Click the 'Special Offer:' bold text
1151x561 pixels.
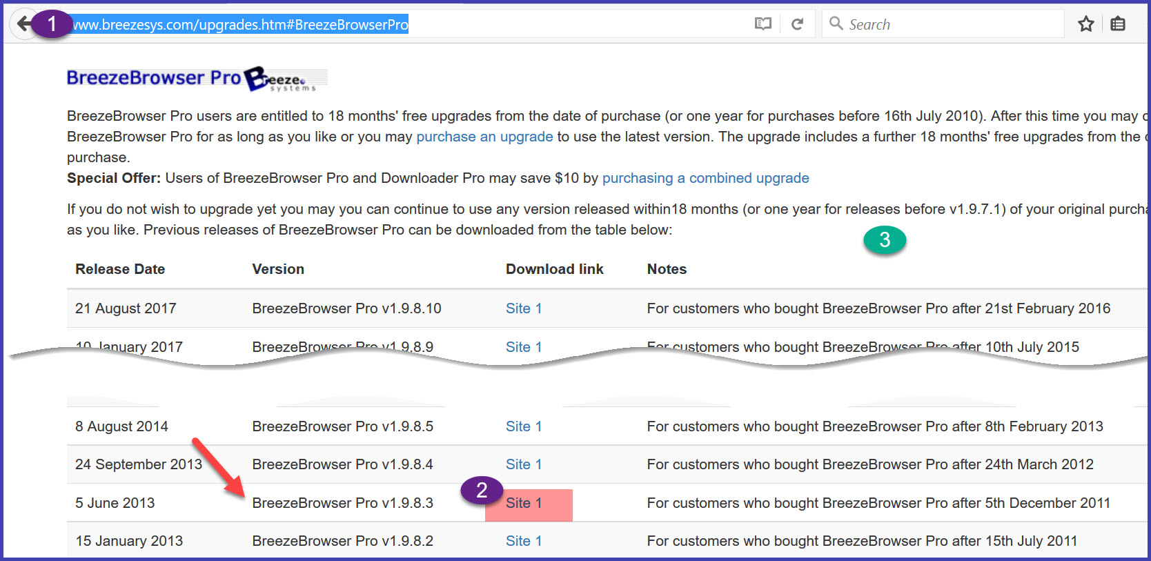point(114,178)
